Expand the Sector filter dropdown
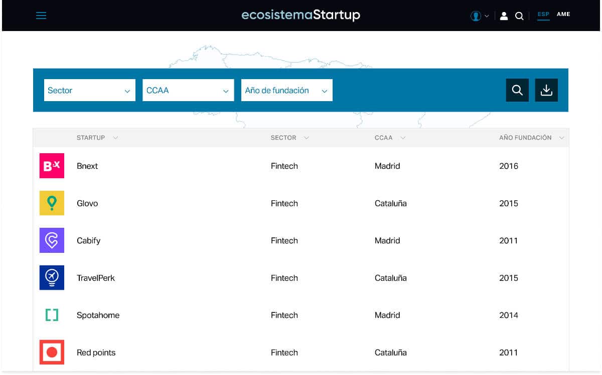Image resolution: width=602 pixels, height=375 pixels. click(89, 91)
